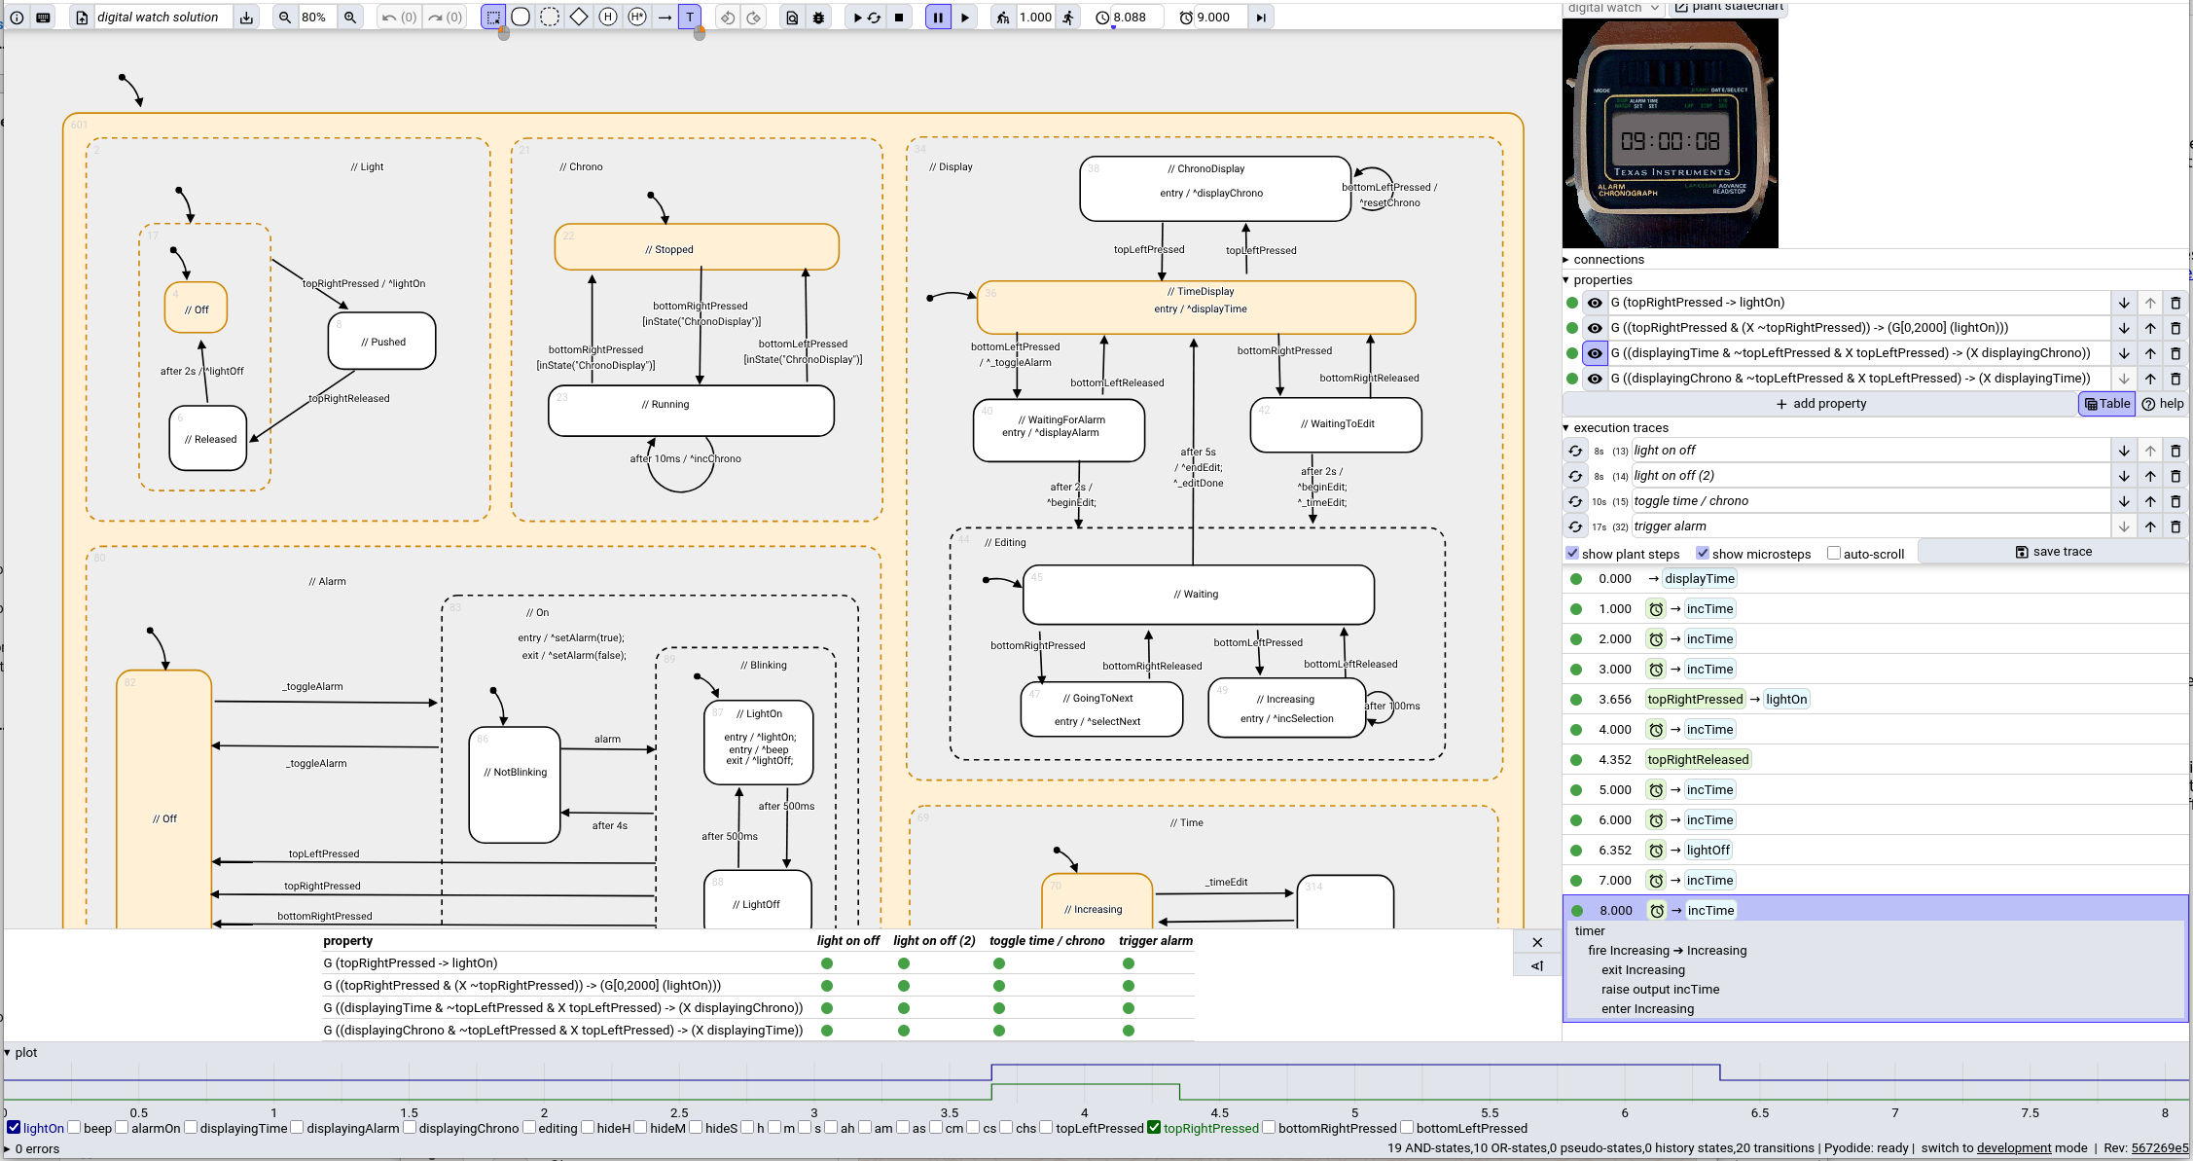This screenshot has height=1161, width=2193.
Task: Click the stop simulation button
Action: [899, 17]
